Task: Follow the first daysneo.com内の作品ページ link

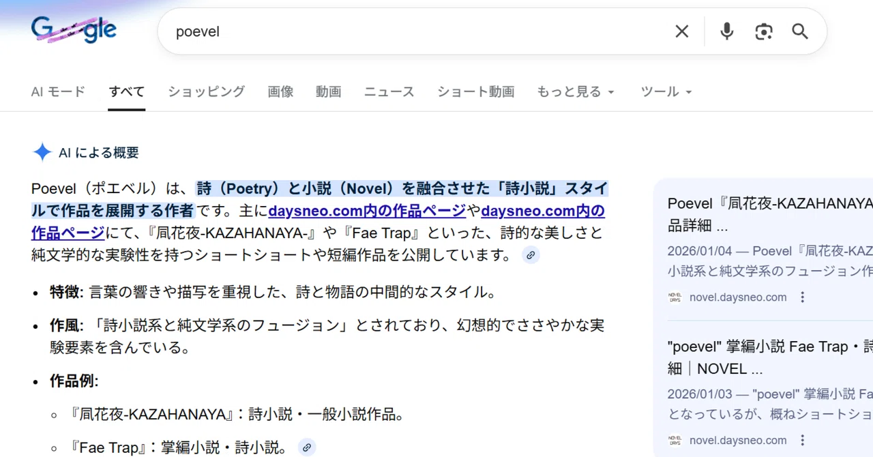Action: 367,211
